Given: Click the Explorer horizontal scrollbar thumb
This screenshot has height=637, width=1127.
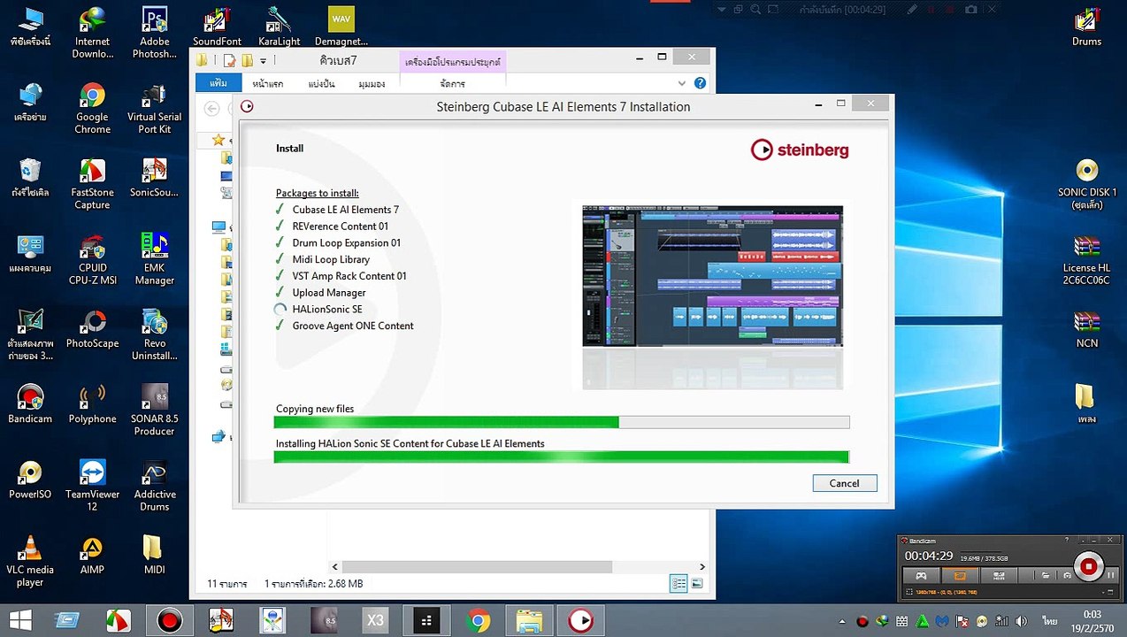Looking at the screenshot, I should tap(477, 566).
